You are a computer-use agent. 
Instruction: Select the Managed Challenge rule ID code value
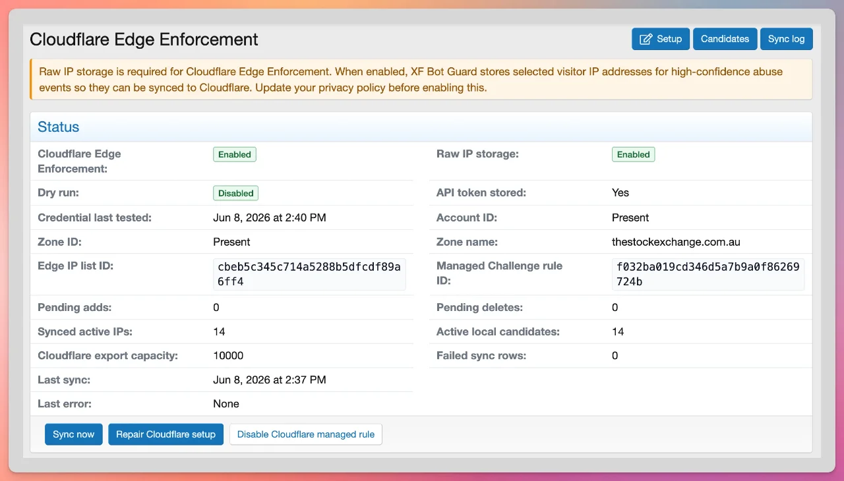708,274
